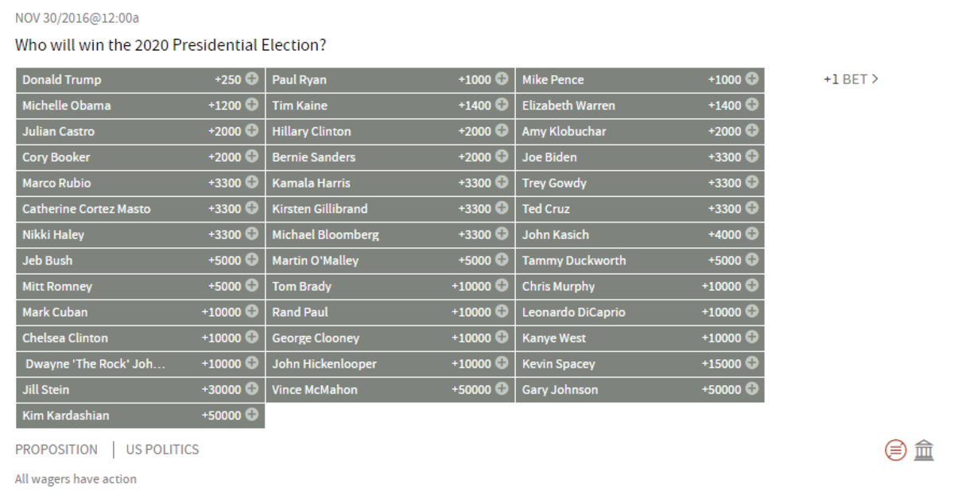This screenshot has width=954, height=494.
Task: Click the plus icon for Mike Pence
Action: tap(751, 79)
